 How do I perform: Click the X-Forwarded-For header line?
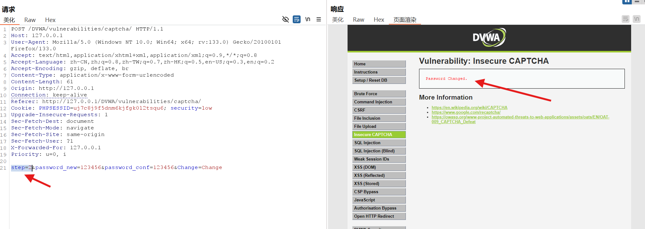pyautogui.click(x=56, y=148)
